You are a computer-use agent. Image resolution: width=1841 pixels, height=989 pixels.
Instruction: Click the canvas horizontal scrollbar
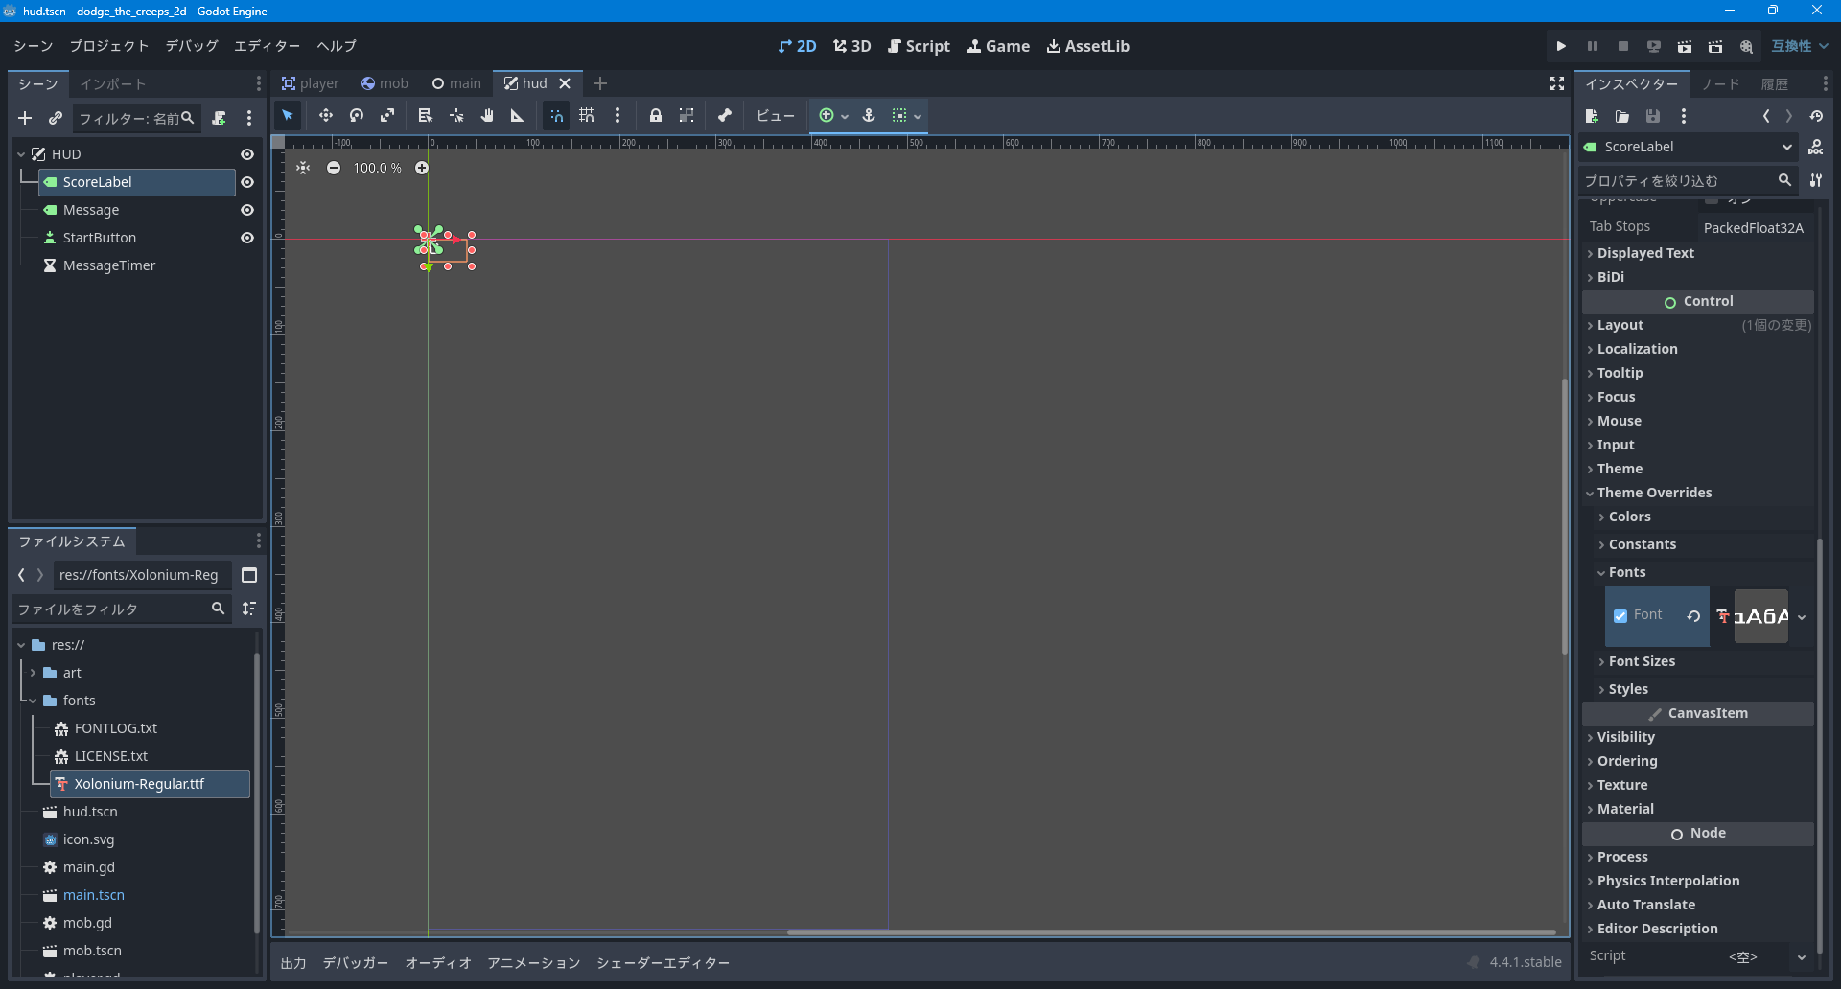point(1171,931)
